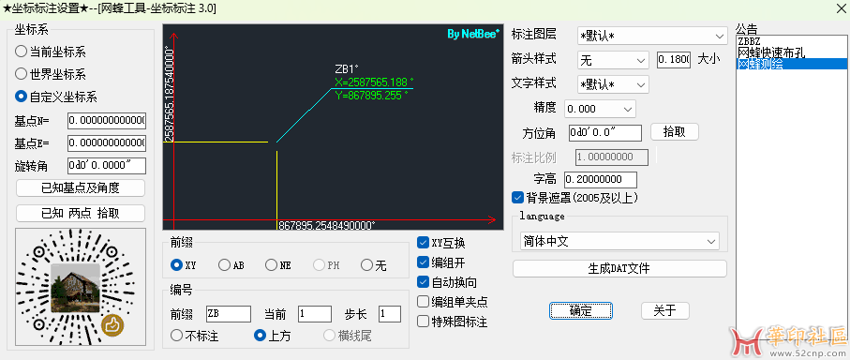Image resolution: width=850 pixels, height=360 pixels.
Task: Click X=2587565.188 text in preview
Action: [374, 82]
